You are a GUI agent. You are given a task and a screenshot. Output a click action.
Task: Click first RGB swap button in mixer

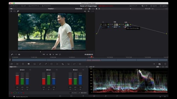pyautogui.click(x=13, y=93)
